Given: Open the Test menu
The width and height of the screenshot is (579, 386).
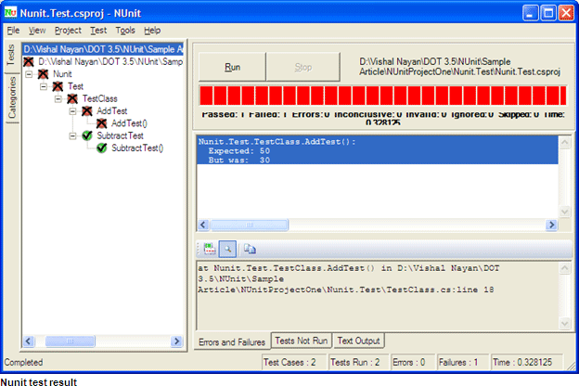Looking at the screenshot, I should tap(98, 31).
